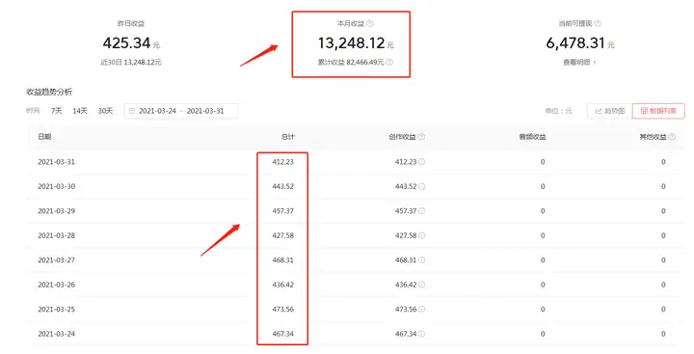Click the help icon in 其他收益 column header
The image size is (694, 354).
[672, 137]
